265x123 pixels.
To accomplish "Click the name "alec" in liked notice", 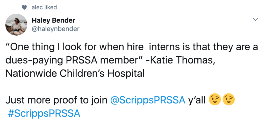I will click(37, 7).
